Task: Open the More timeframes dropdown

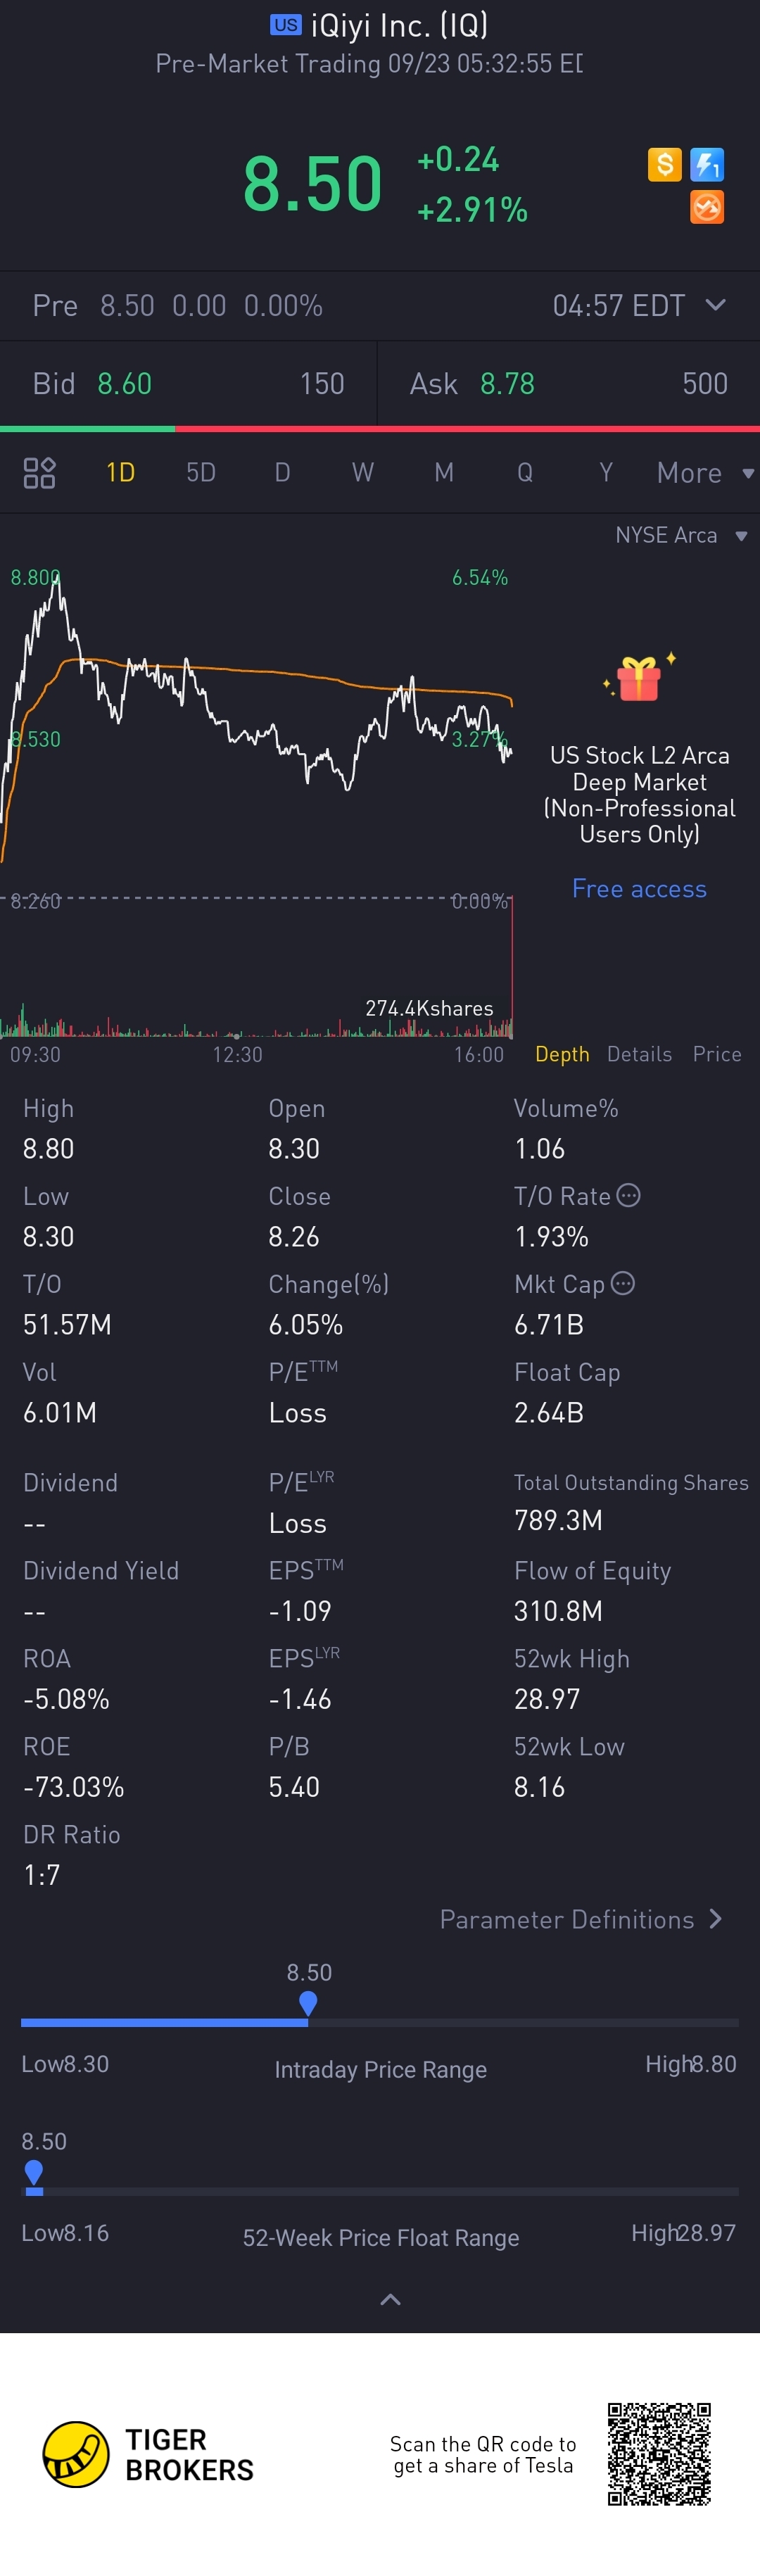Action: pyautogui.click(x=704, y=472)
